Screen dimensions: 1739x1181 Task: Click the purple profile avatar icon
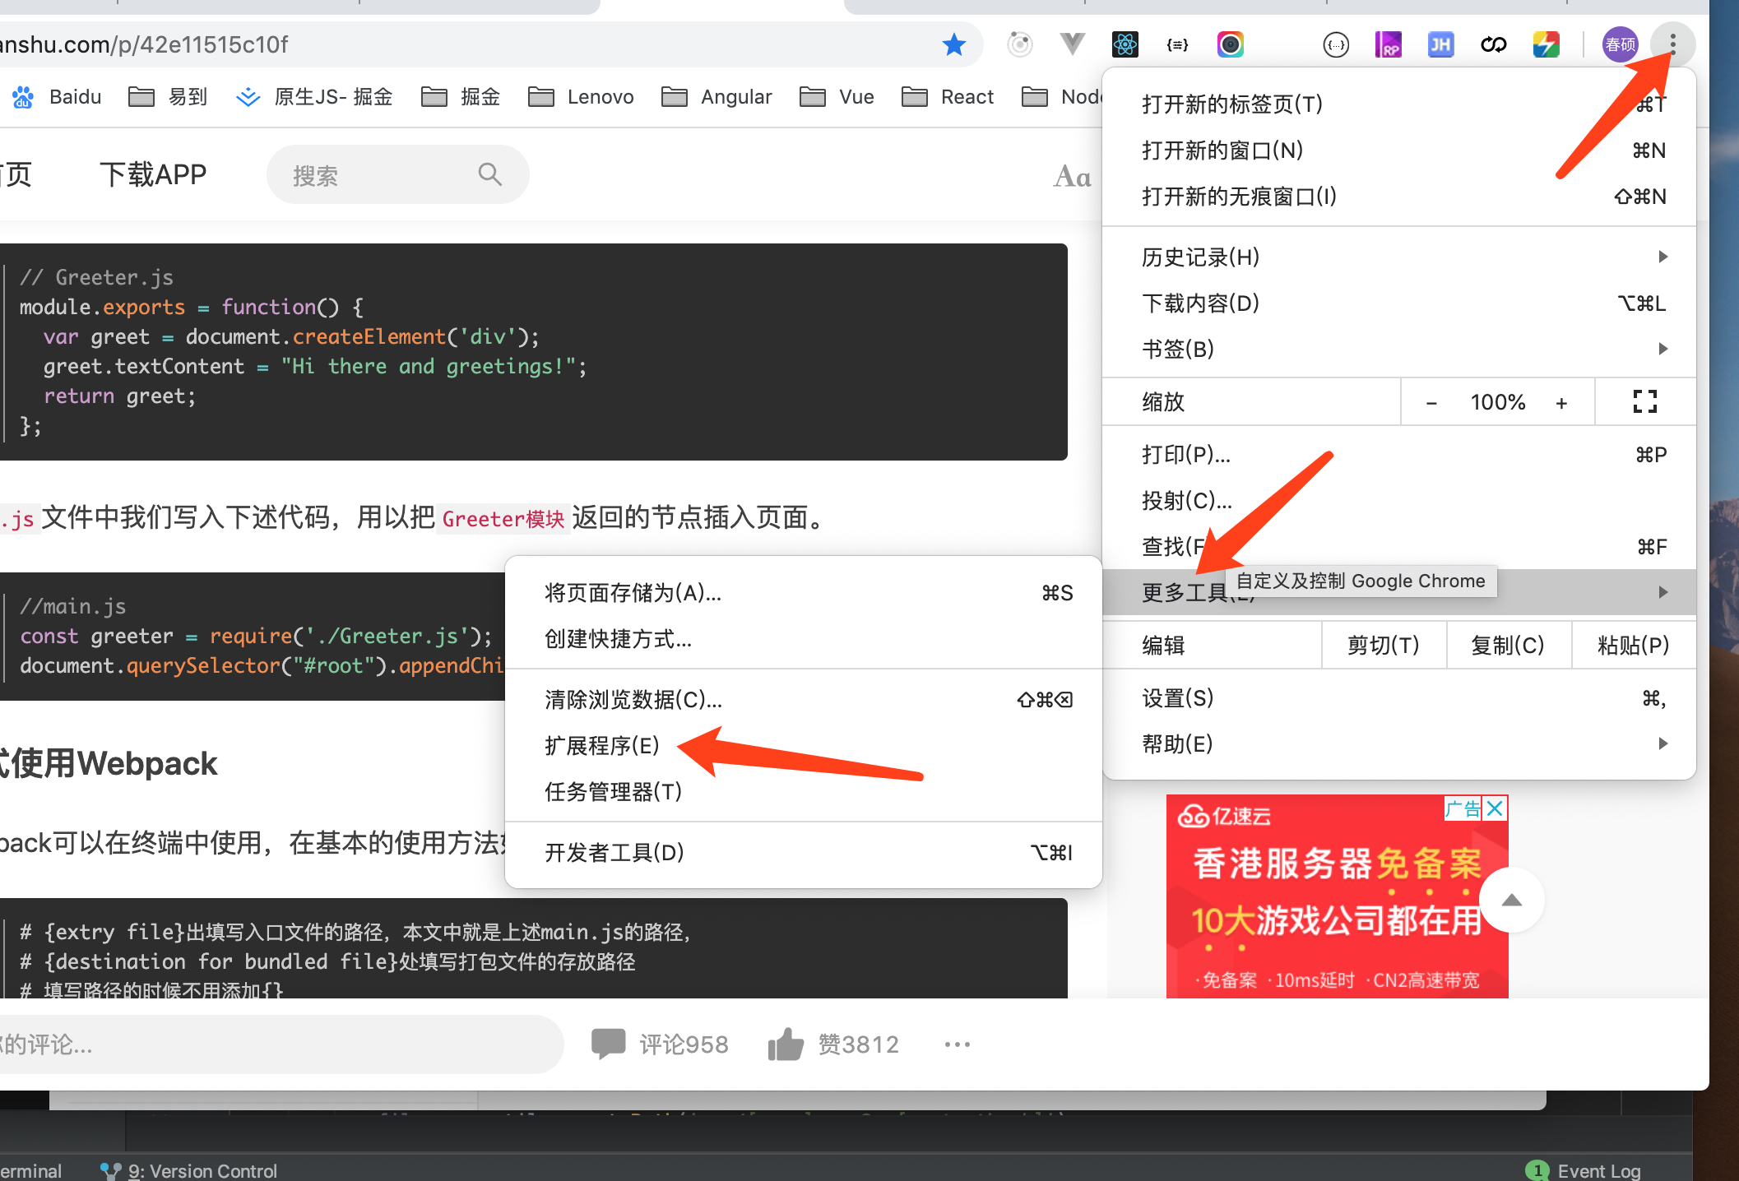1620,44
